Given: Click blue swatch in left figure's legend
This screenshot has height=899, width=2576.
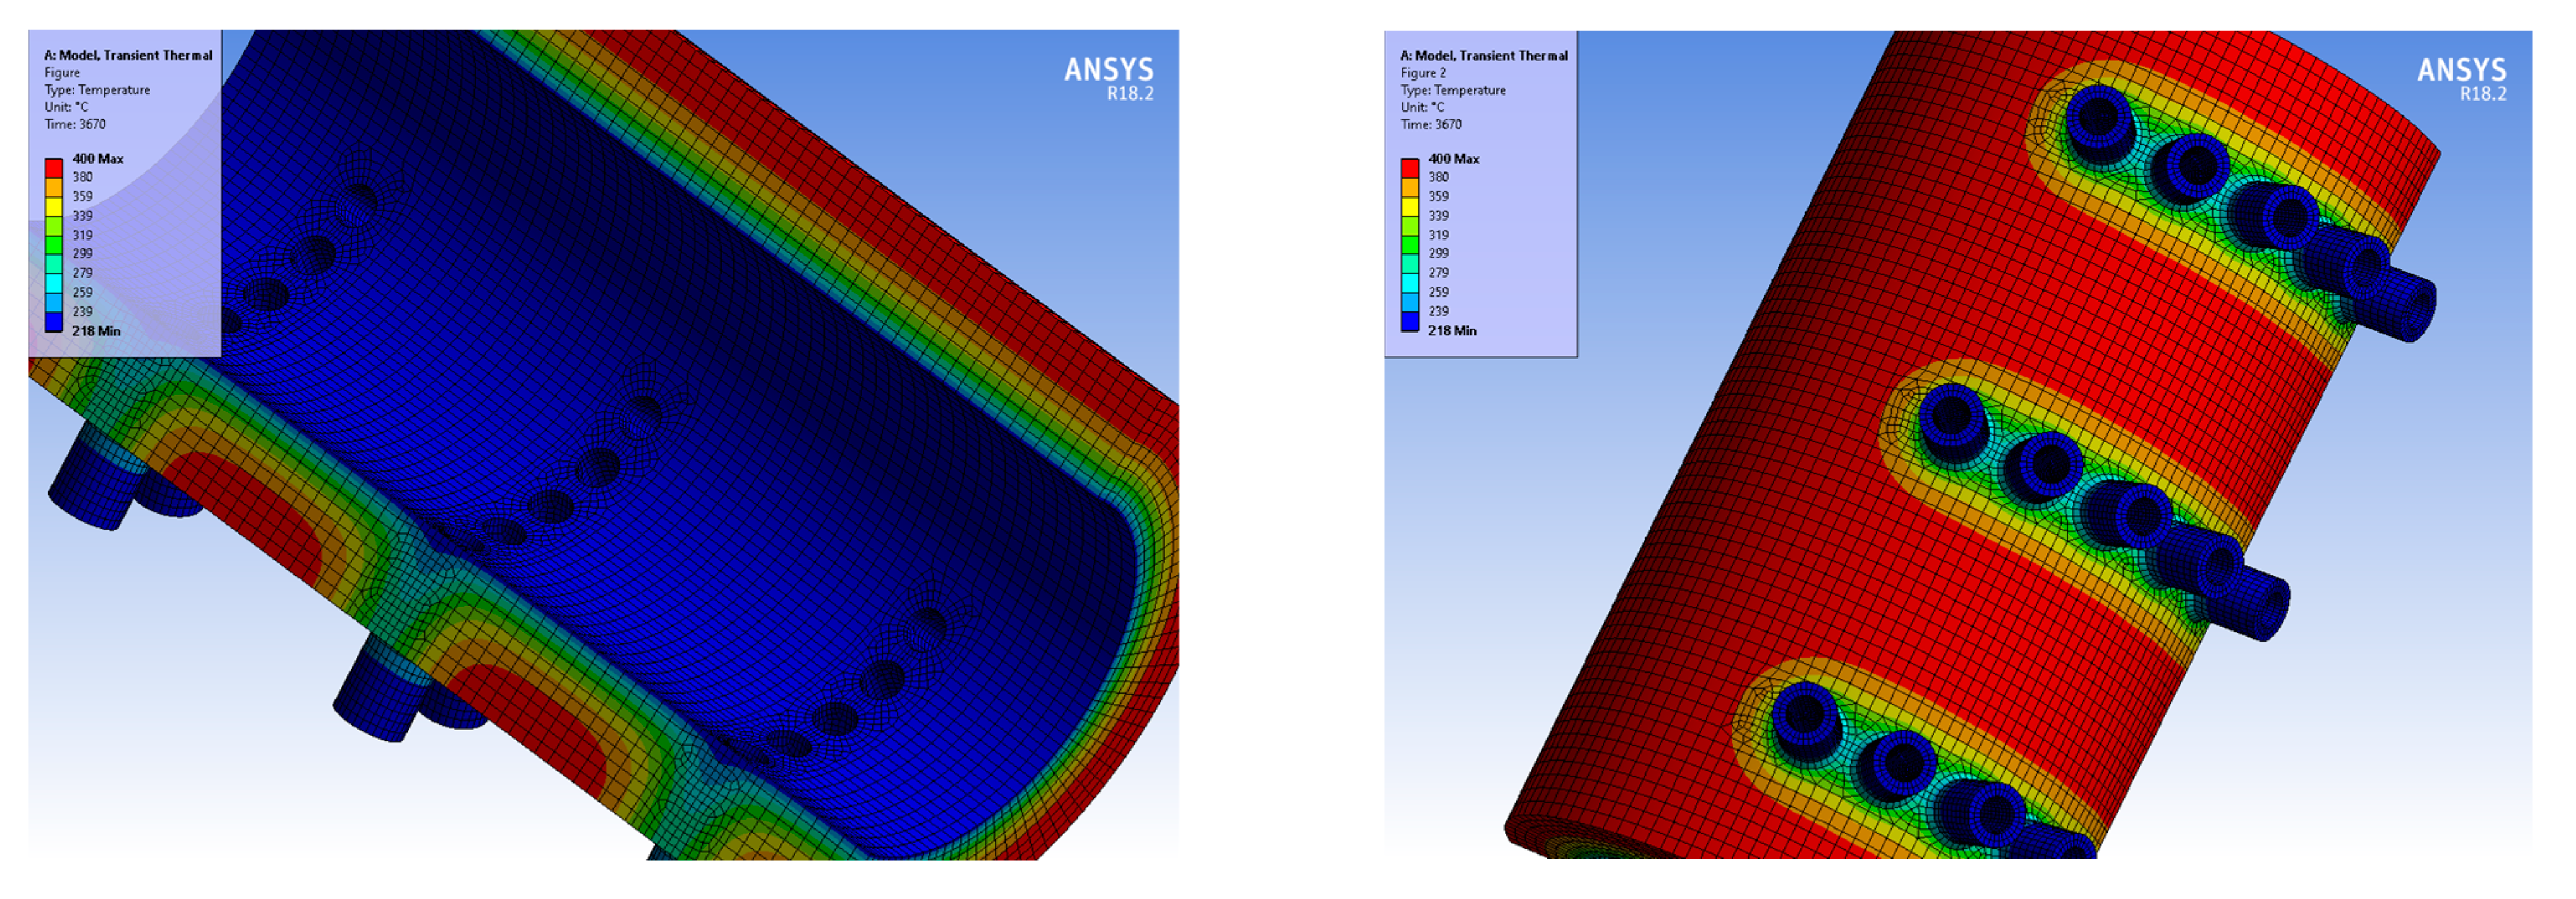Looking at the screenshot, I should click(54, 322).
